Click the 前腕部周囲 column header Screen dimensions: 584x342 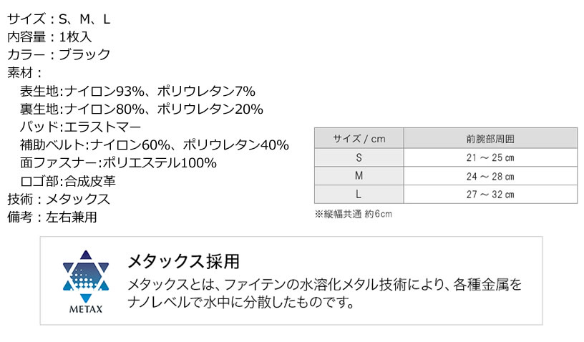490,138
